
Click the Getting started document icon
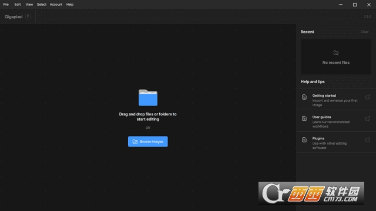pyautogui.click(x=304, y=97)
